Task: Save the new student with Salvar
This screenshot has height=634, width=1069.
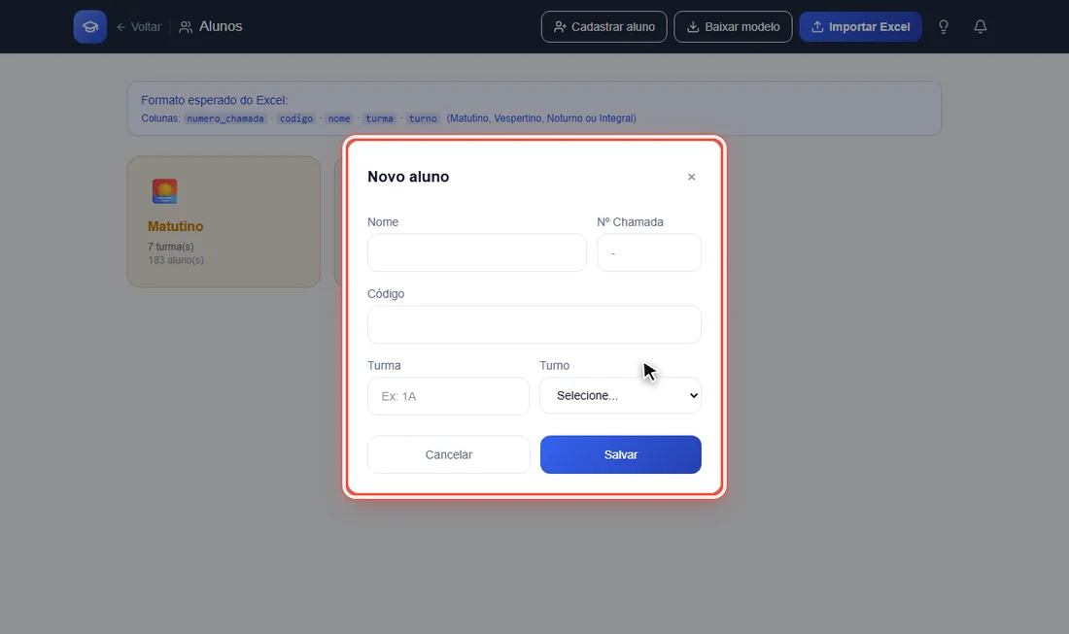Action: [x=620, y=454]
